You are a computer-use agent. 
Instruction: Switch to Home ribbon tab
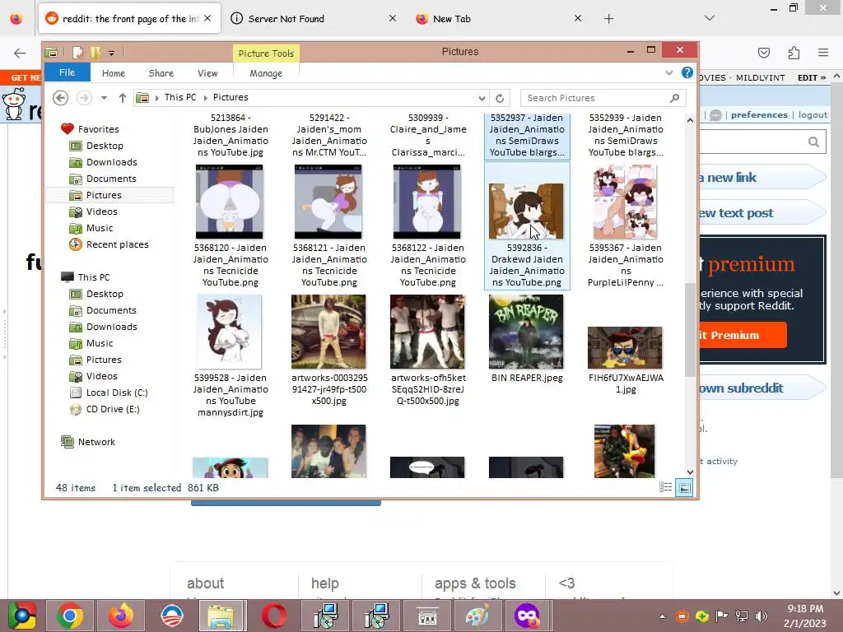tap(114, 73)
